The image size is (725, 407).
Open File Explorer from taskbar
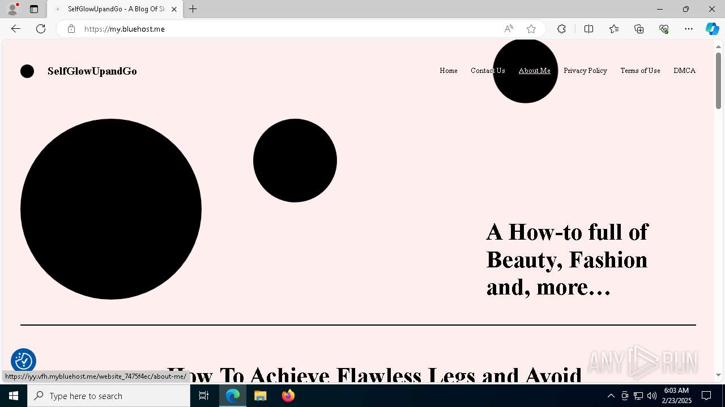tap(261, 396)
